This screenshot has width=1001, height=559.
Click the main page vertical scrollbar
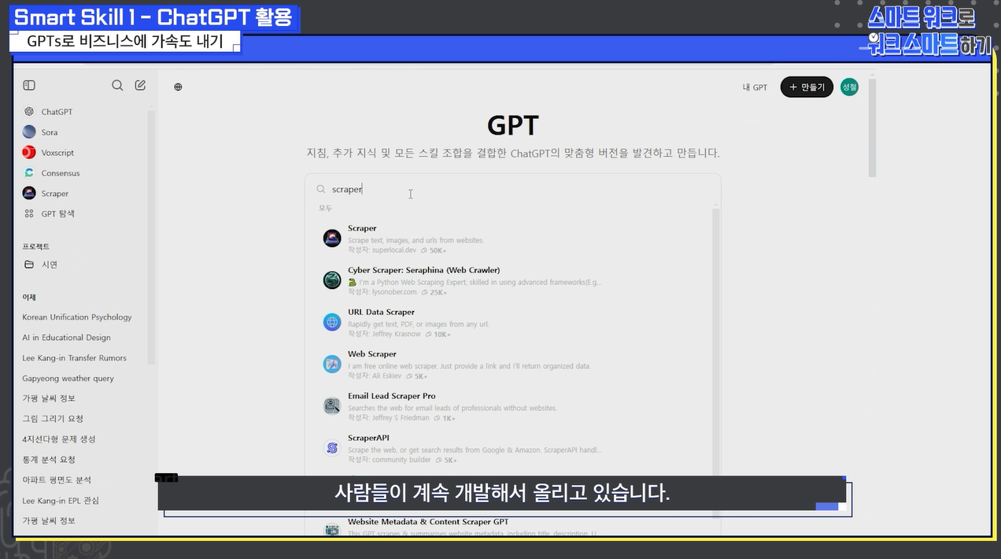pyautogui.click(x=872, y=126)
